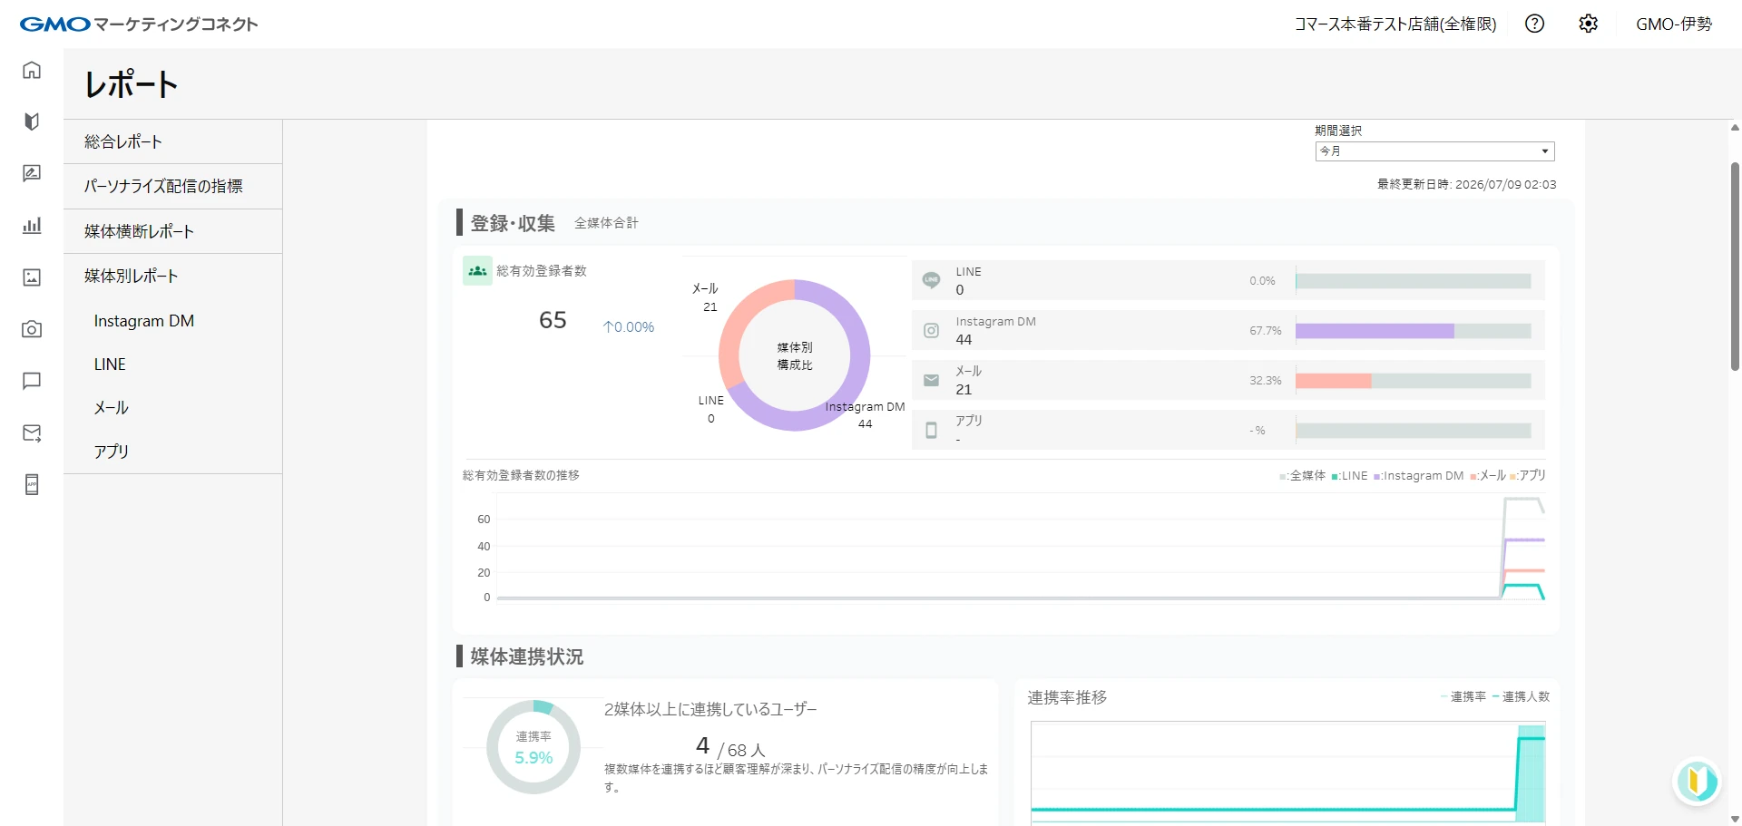Open the mail sidebar icon
Image resolution: width=1742 pixels, height=826 pixels.
(32, 433)
